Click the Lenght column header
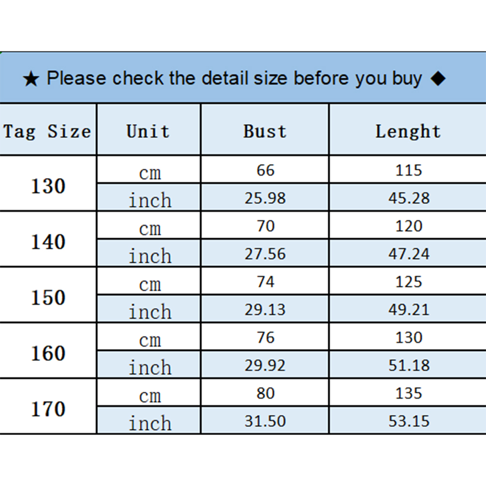 [x=408, y=131]
